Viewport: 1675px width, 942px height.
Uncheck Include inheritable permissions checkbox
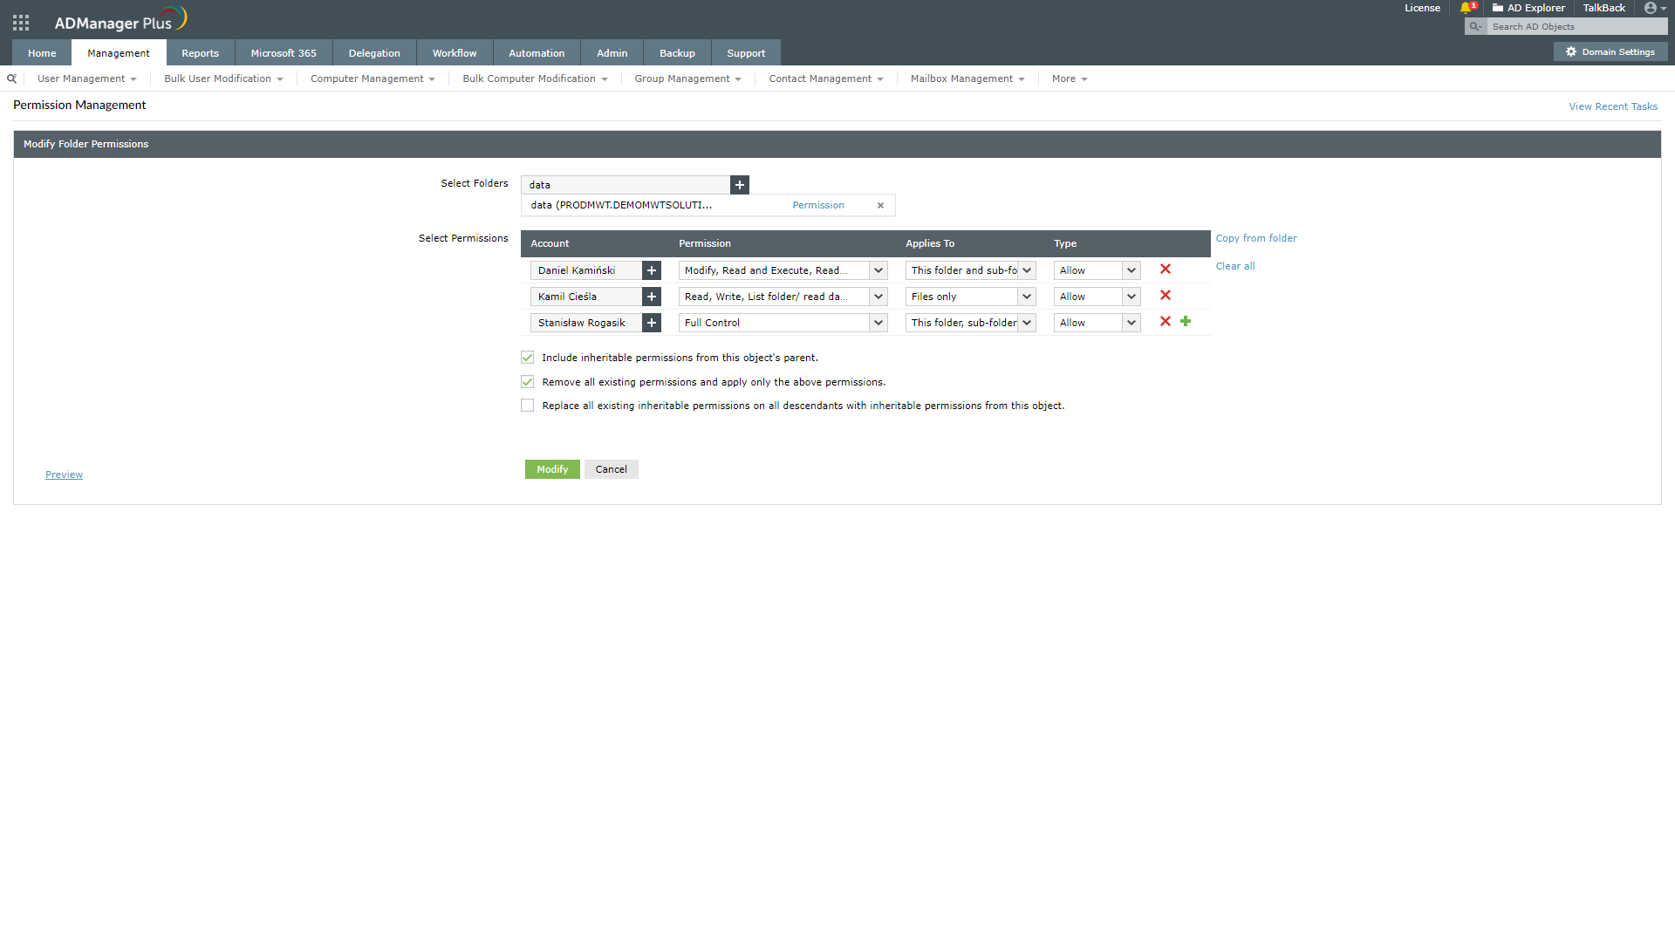click(x=528, y=358)
